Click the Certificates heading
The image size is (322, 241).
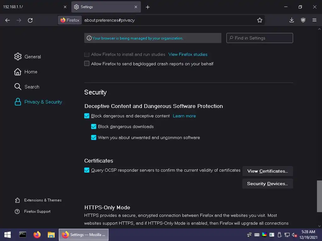pos(98,161)
